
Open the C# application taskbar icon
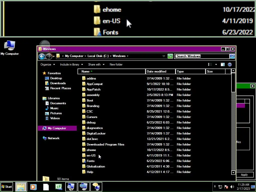click(x=58, y=187)
